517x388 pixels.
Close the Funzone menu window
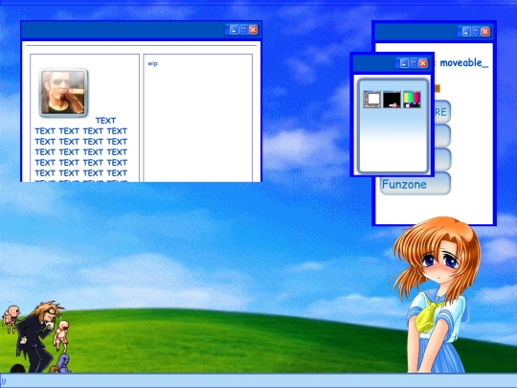485,32
